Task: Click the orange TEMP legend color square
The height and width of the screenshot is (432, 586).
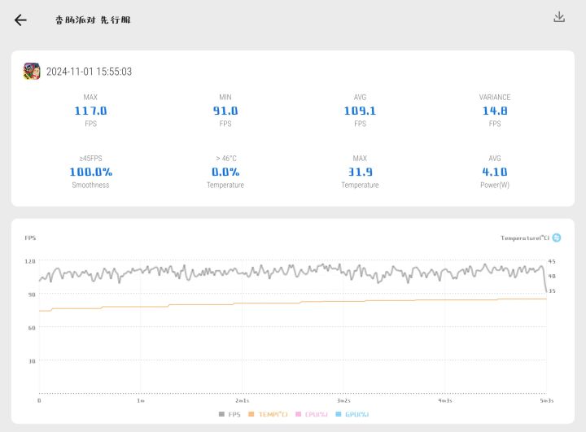Action: pyautogui.click(x=251, y=414)
